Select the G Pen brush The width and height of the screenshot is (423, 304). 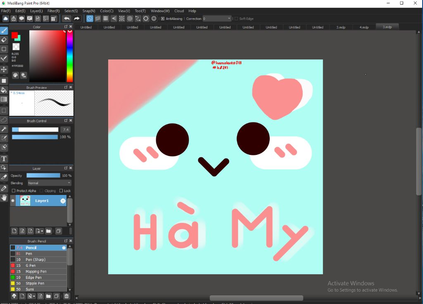pos(31,266)
